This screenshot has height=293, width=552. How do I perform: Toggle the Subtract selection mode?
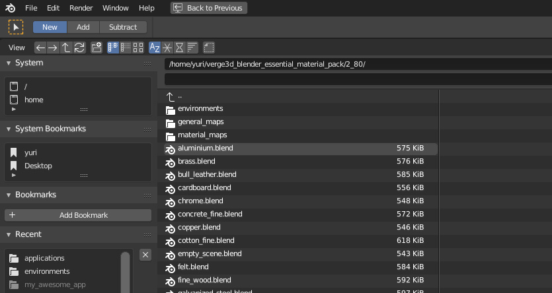[x=122, y=27]
